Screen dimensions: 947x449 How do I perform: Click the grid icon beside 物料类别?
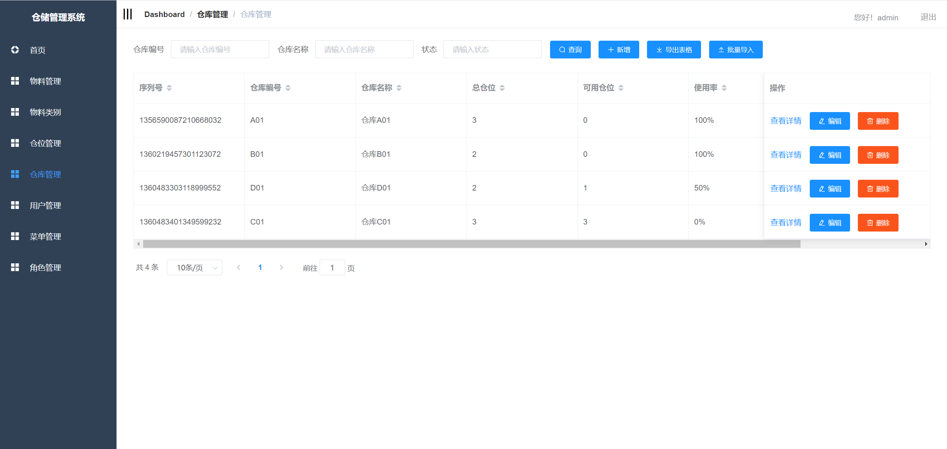tap(15, 112)
